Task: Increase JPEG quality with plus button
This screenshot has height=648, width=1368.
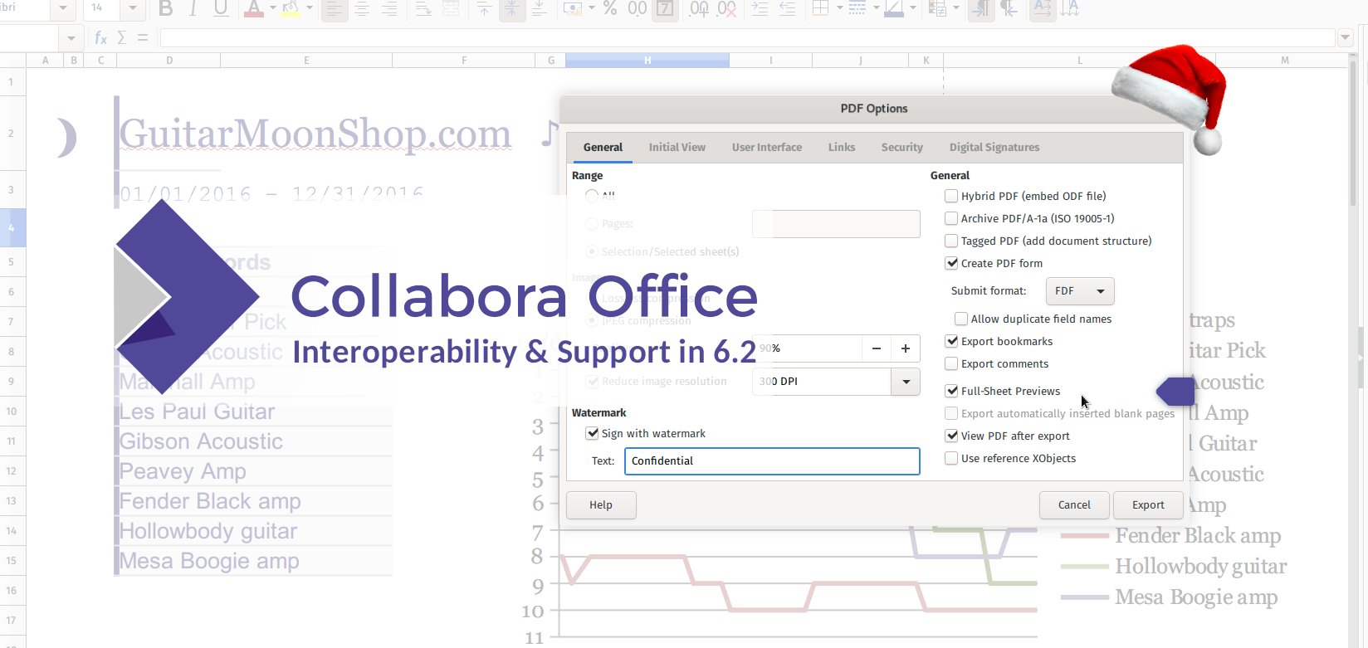Action: [906, 348]
